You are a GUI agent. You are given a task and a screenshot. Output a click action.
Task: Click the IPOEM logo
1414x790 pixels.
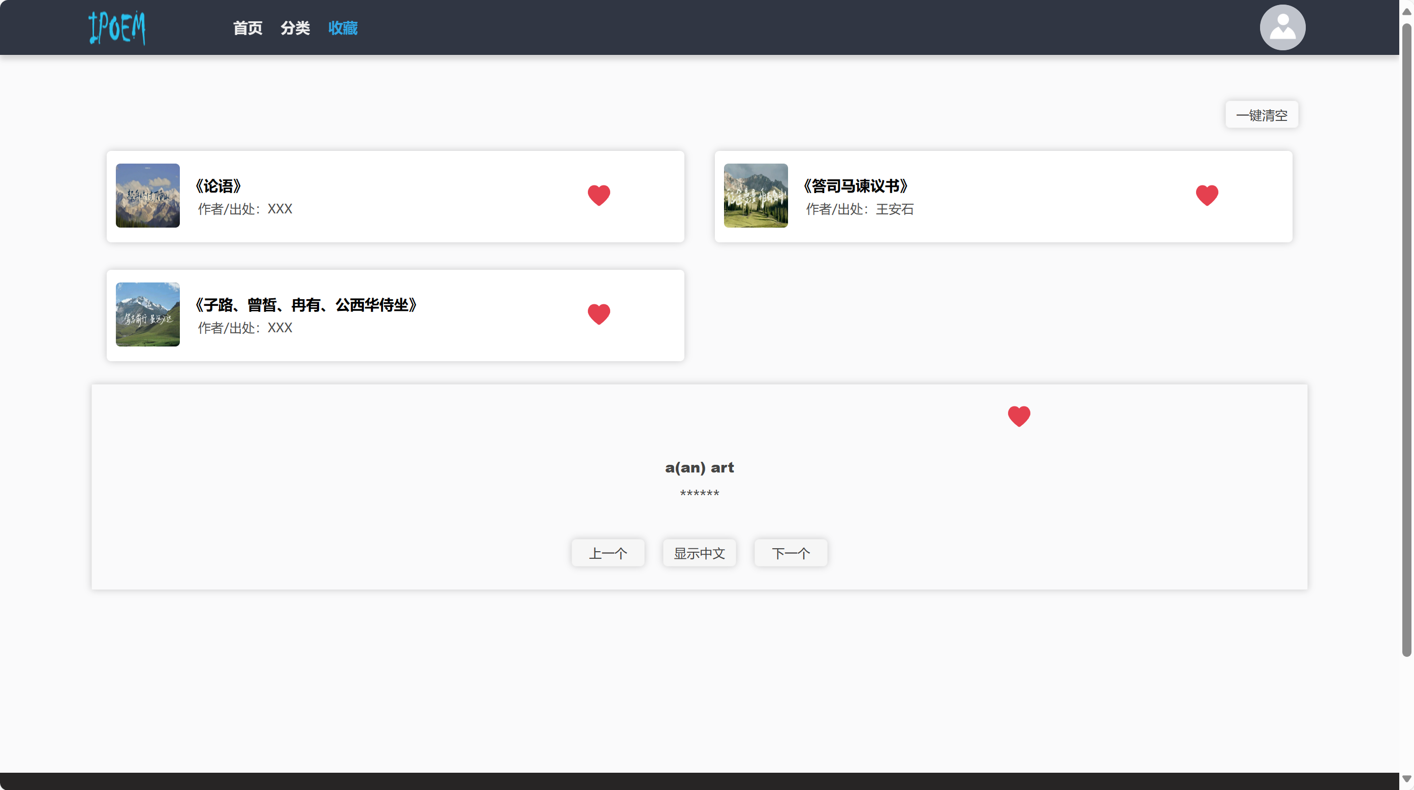117,27
